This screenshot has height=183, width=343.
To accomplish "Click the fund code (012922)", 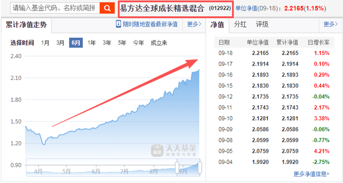I will [220, 8].
